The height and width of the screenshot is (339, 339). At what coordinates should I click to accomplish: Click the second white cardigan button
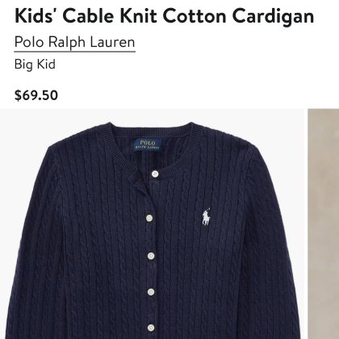(x=149, y=218)
